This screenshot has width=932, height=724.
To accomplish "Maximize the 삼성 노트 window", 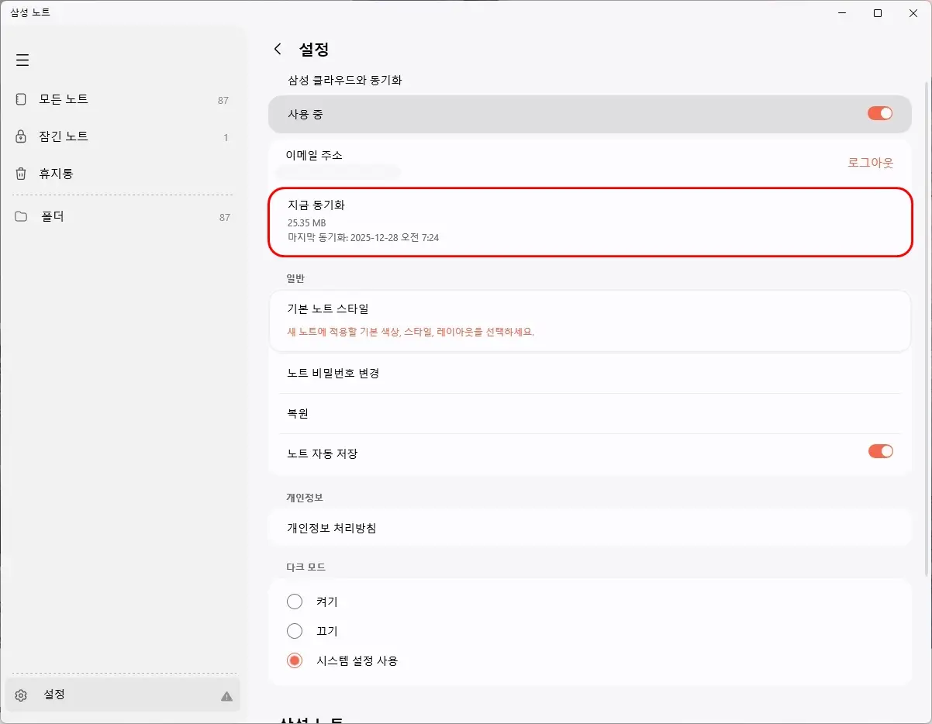I will pyautogui.click(x=878, y=13).
